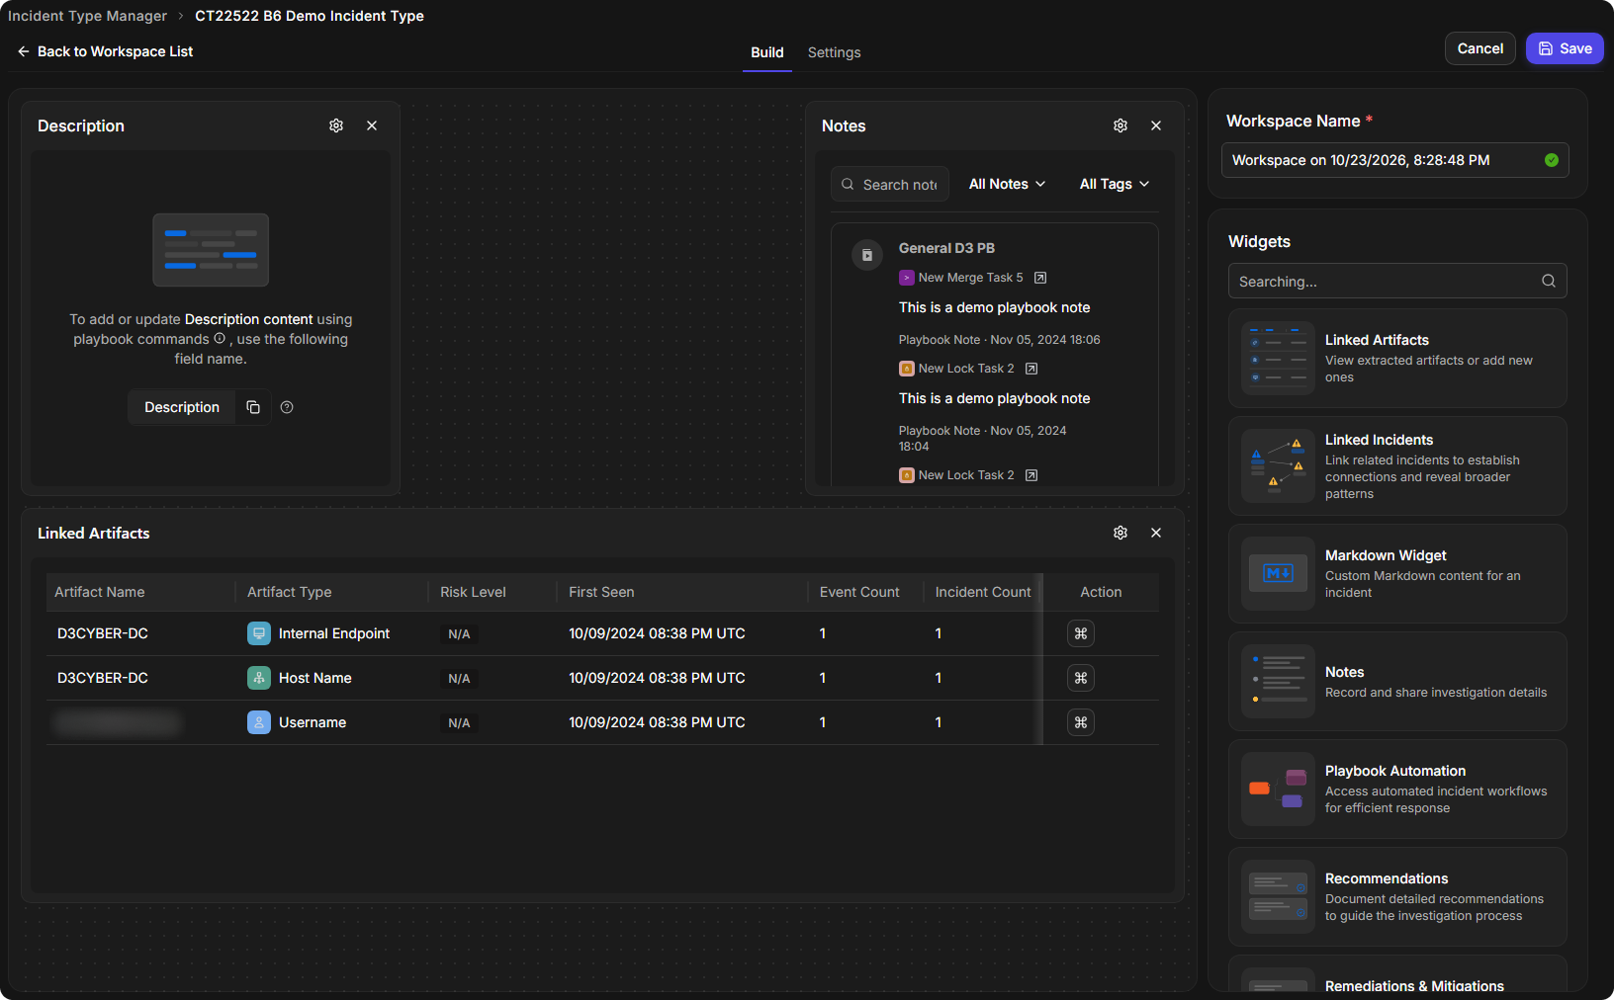
Task: Select the Linked Artifacts widget card
Action: pyautogui.click(x=1397, y=358)
